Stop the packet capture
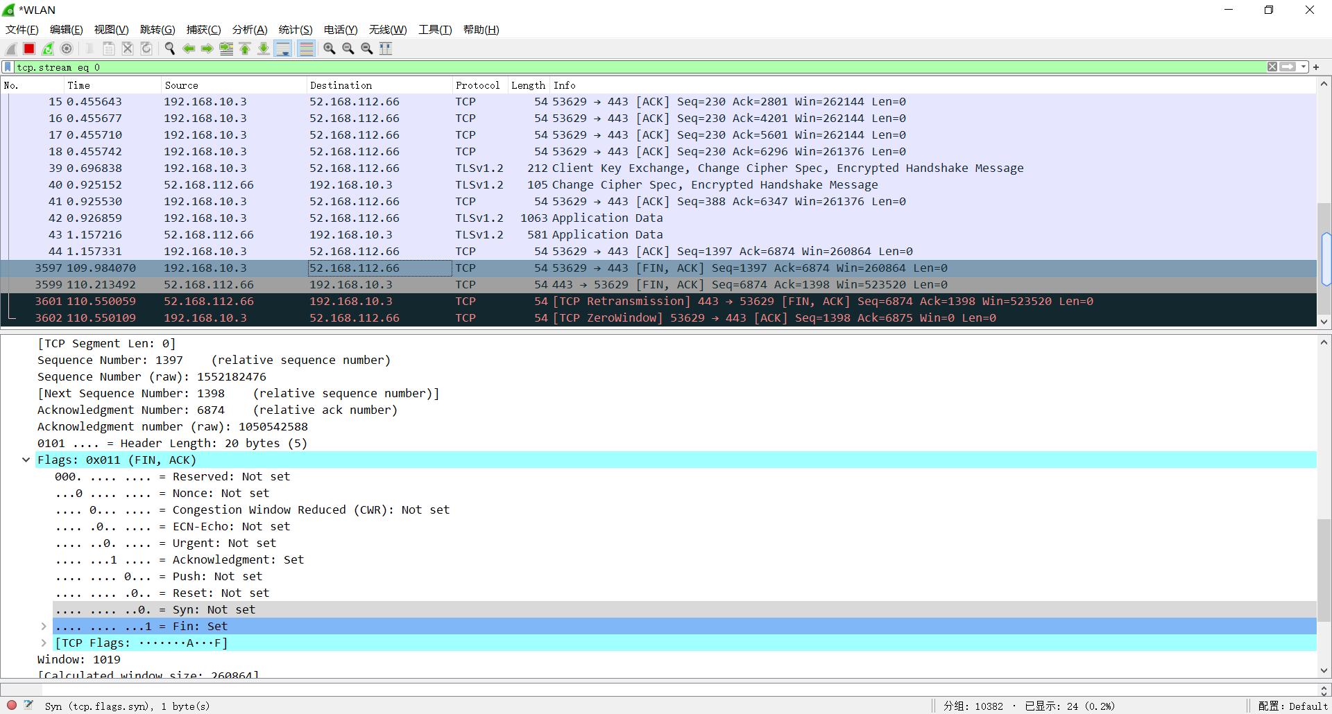1332x714 pixels. [x=28, y=49]
